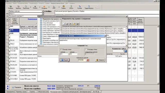Open dropdown arrow next to Печать
The width and height of the screenshot is (165, 93).
pyautogui.click(x=40, y=7)
